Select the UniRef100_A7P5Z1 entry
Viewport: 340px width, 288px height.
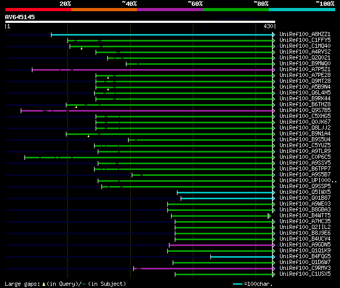(305, 70)
